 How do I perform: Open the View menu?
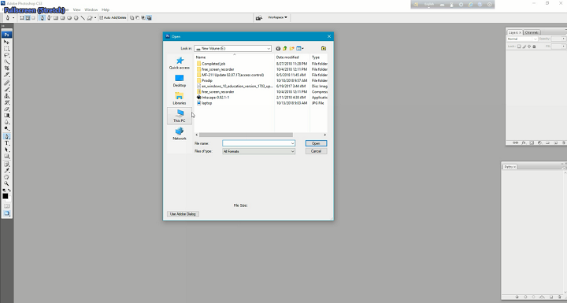pyautogui.click(x=76, y=9)
